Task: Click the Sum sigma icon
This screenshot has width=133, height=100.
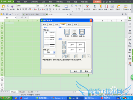Action: tap(95, 6)
